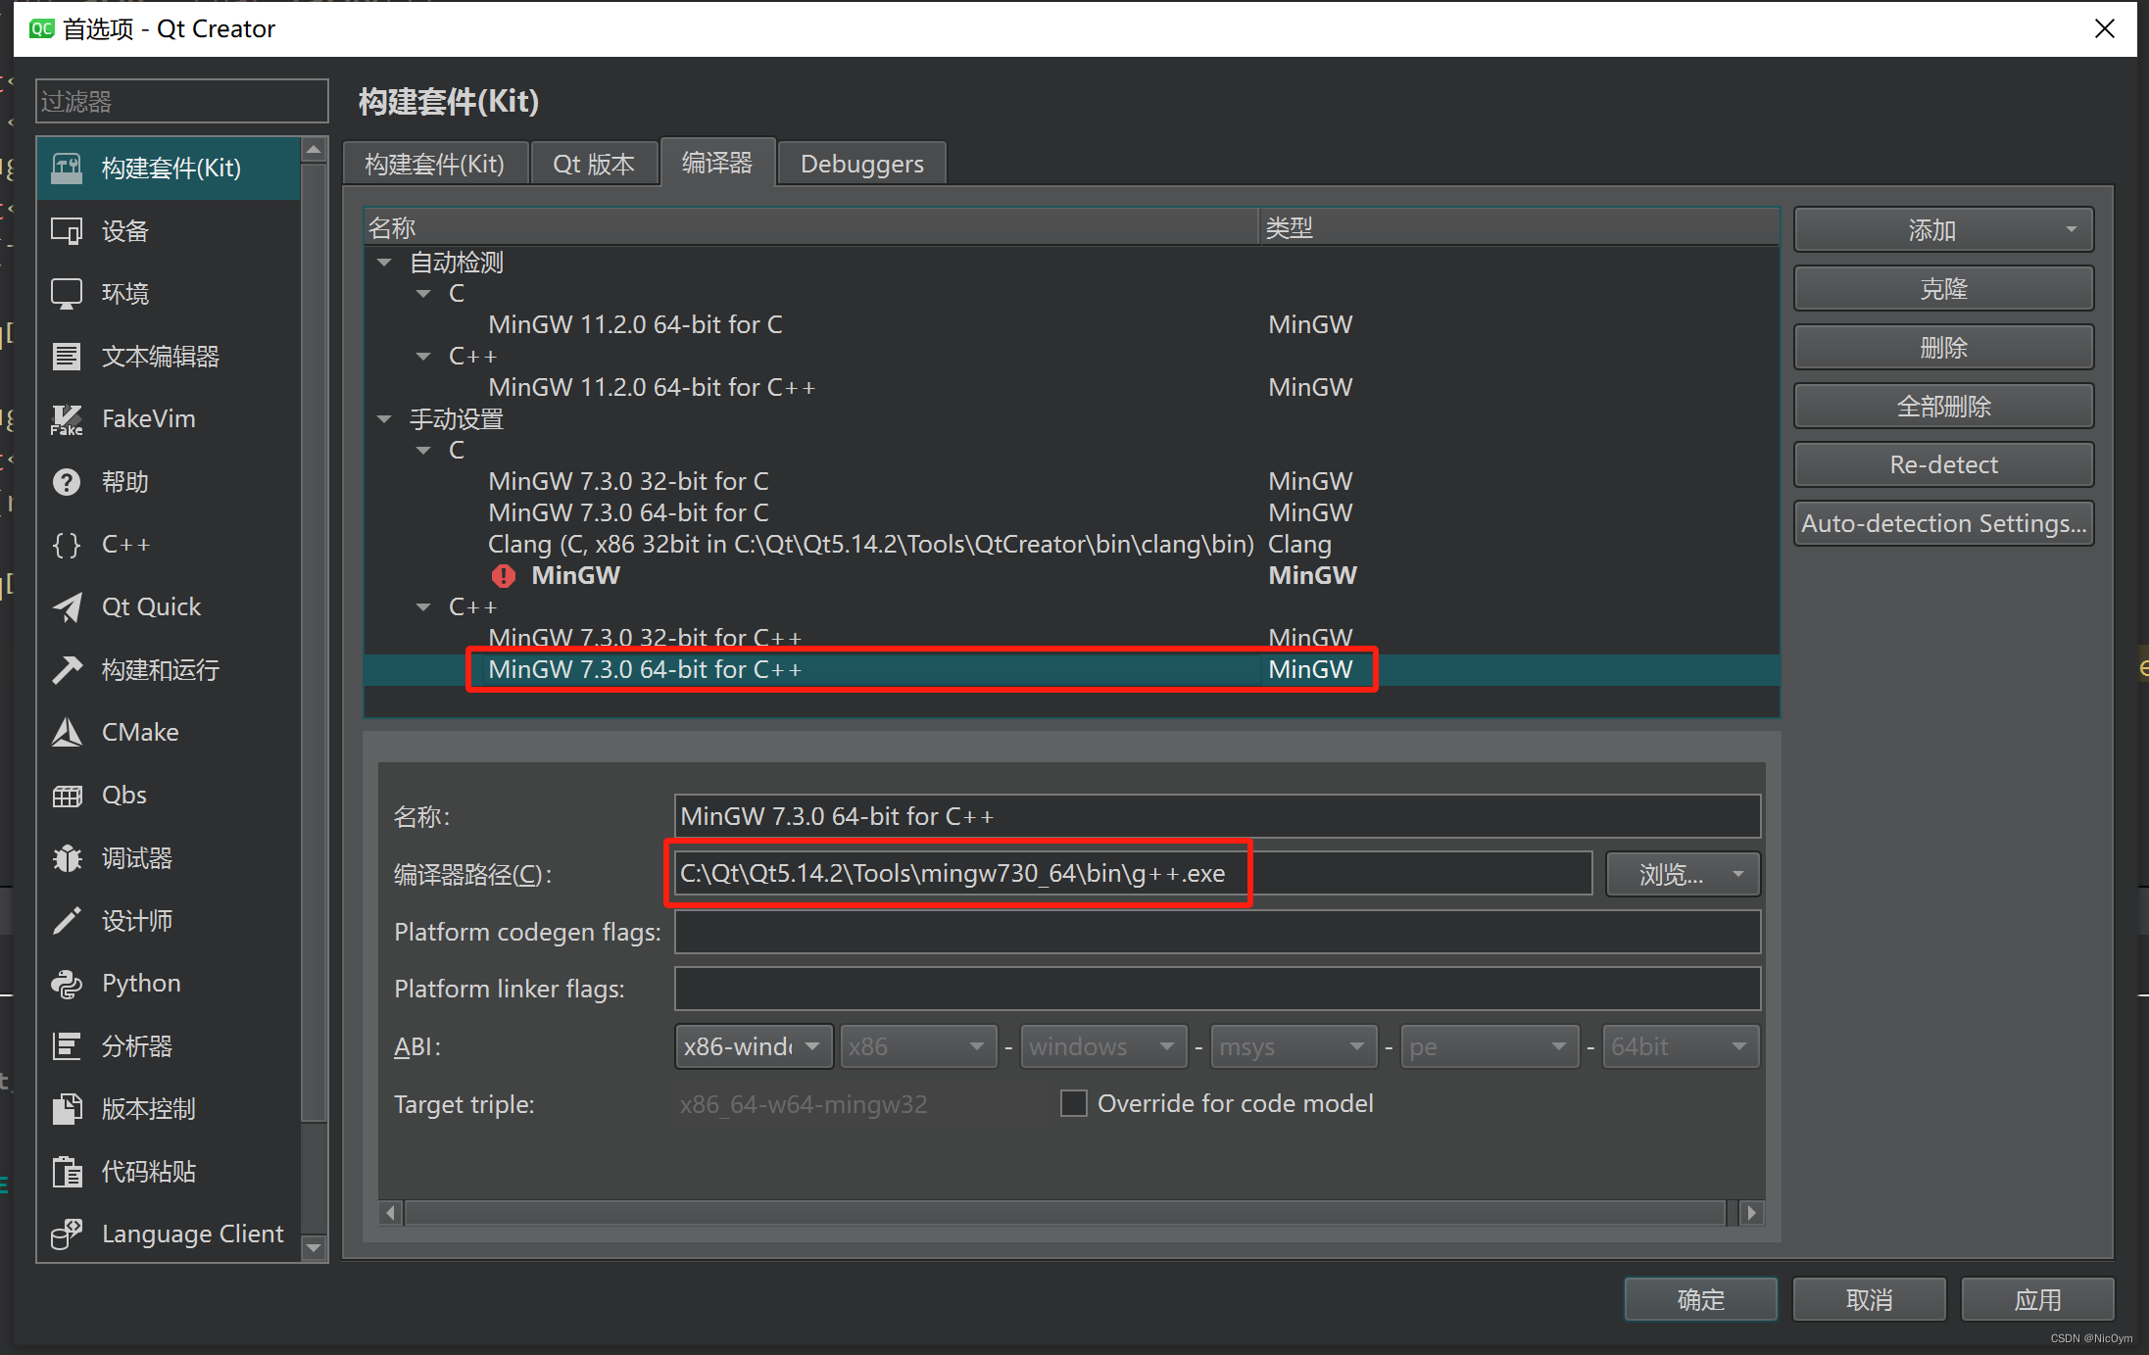Open the Qbs settings icon
Image resolution: width=2149 pixels, height=1355 pixels.
(x=67, y=796)
